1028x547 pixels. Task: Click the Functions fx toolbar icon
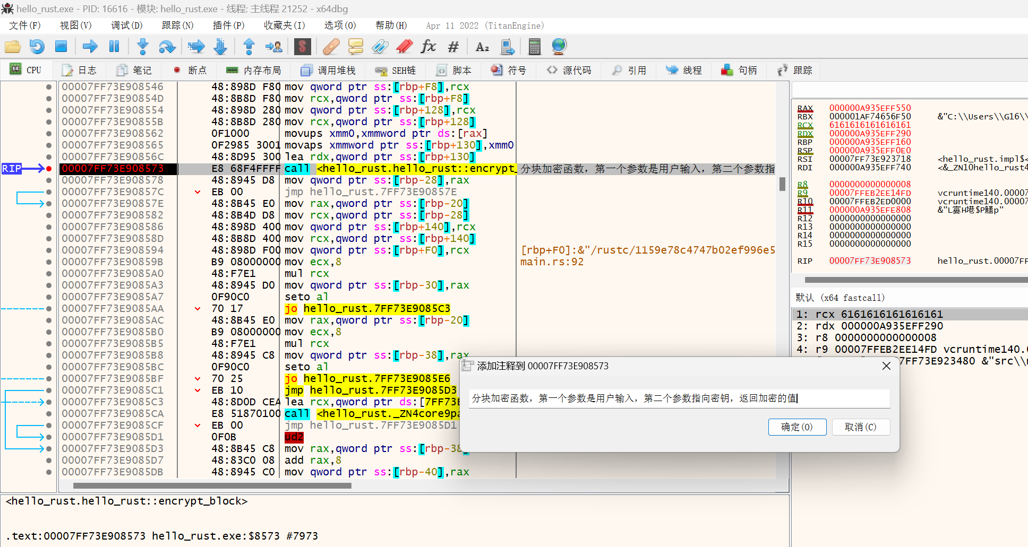tap(428, 47)
